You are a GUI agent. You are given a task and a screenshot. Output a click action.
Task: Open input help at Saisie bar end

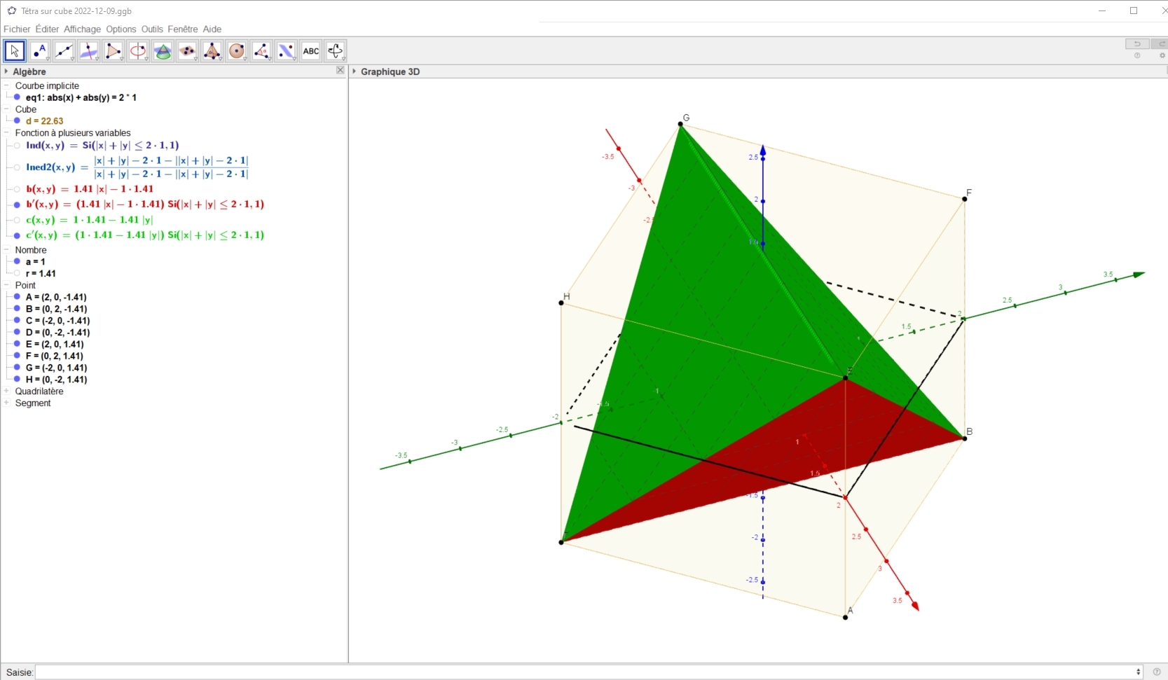coord(1157,672)
